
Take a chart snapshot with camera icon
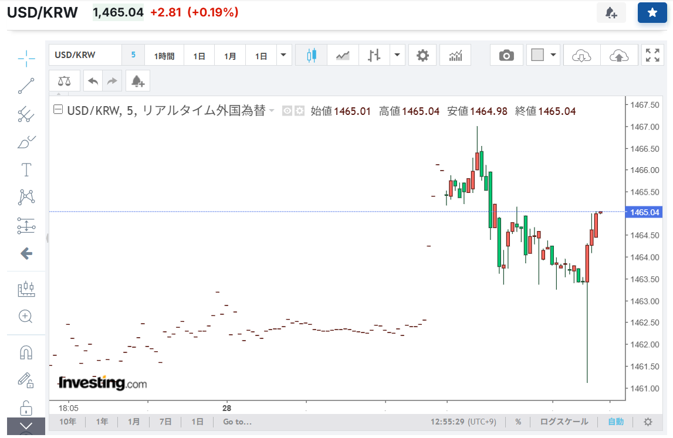pyautogui.click(x=506, y=56)
